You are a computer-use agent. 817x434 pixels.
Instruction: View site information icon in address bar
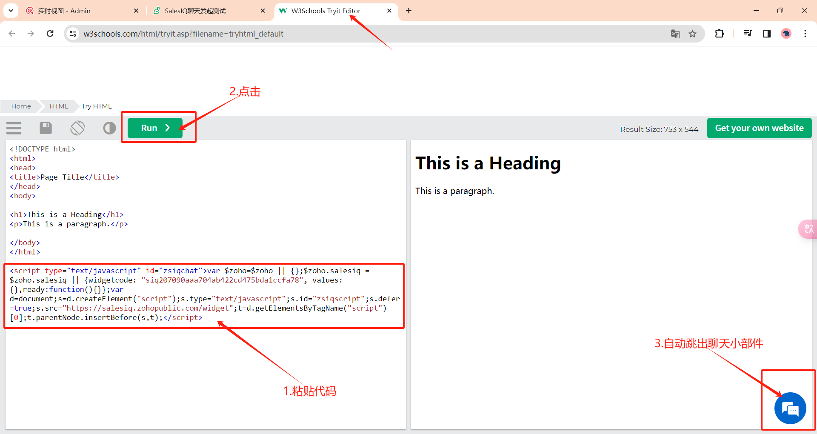[73, 34]
